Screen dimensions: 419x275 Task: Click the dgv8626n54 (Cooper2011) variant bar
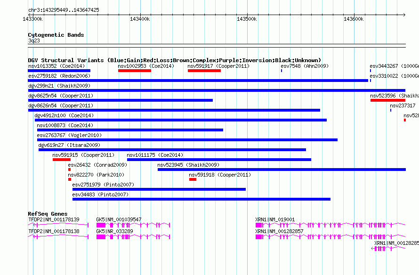point(174,110)
